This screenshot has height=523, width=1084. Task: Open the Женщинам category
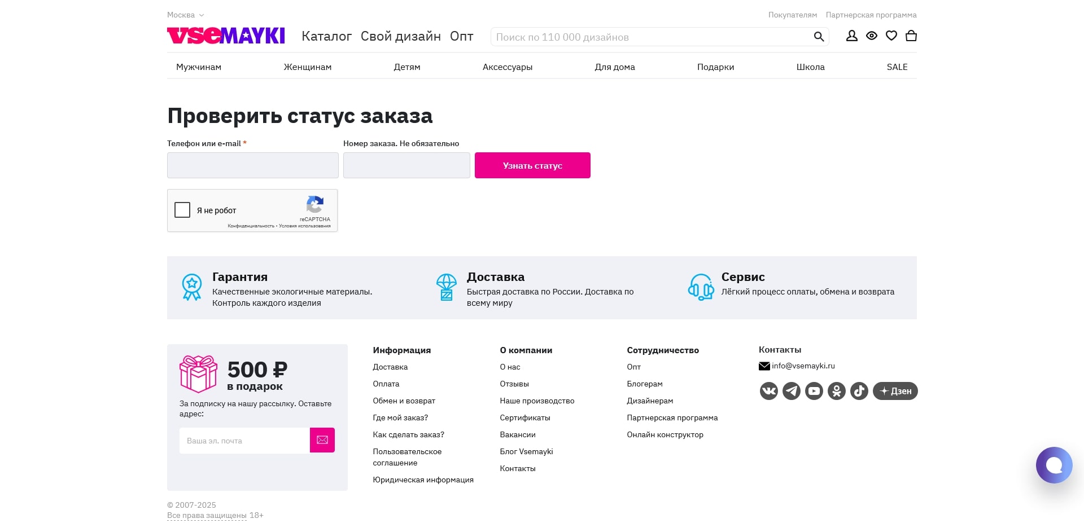coord(307,67)
